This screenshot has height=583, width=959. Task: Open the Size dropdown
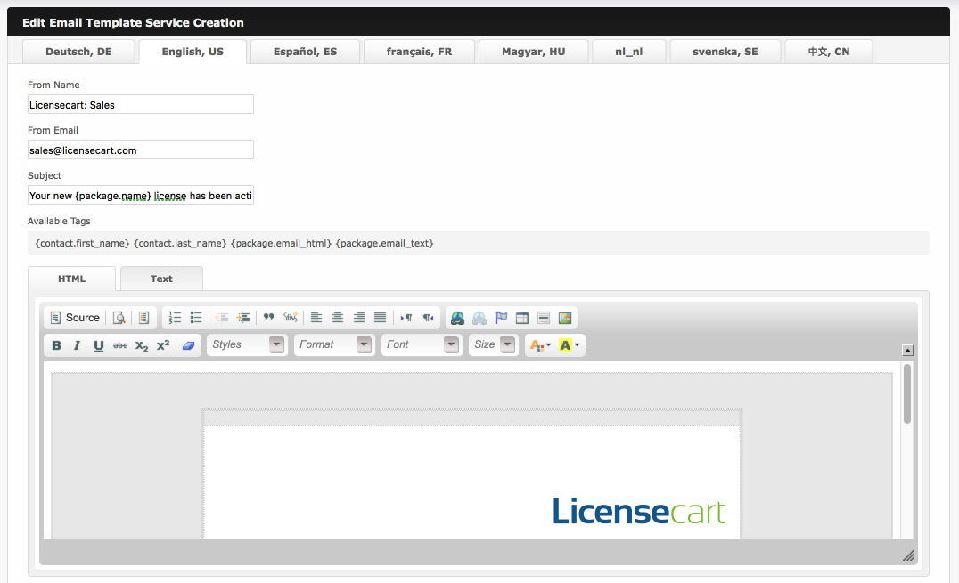point(494,344)
